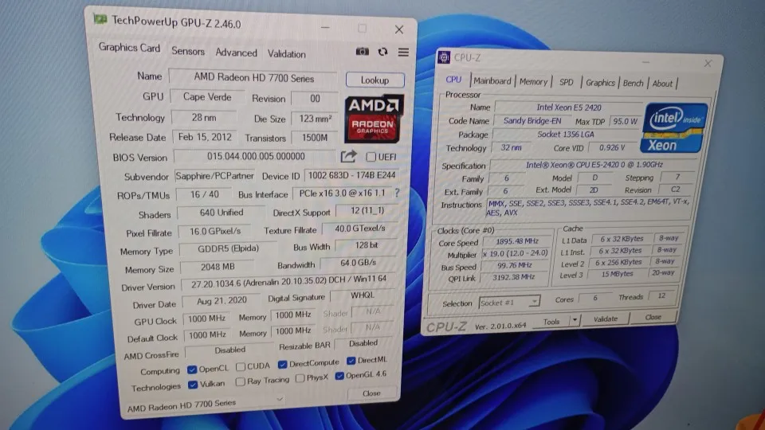Open the CPU-Z Memory tab

(x=533, y=82)
